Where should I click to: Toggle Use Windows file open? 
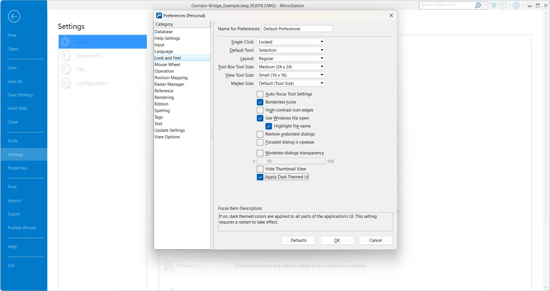click(260, 118)
